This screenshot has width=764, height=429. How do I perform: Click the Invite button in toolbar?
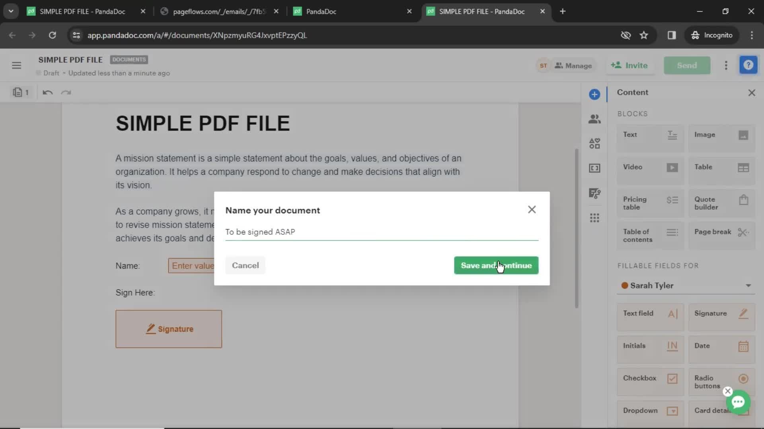pyautogui.click(x=630, y=65)
